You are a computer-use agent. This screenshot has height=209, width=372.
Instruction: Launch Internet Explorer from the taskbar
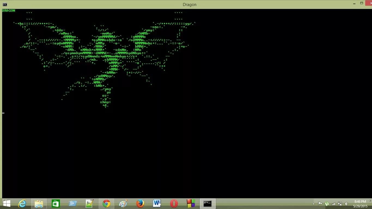point(22,203)
